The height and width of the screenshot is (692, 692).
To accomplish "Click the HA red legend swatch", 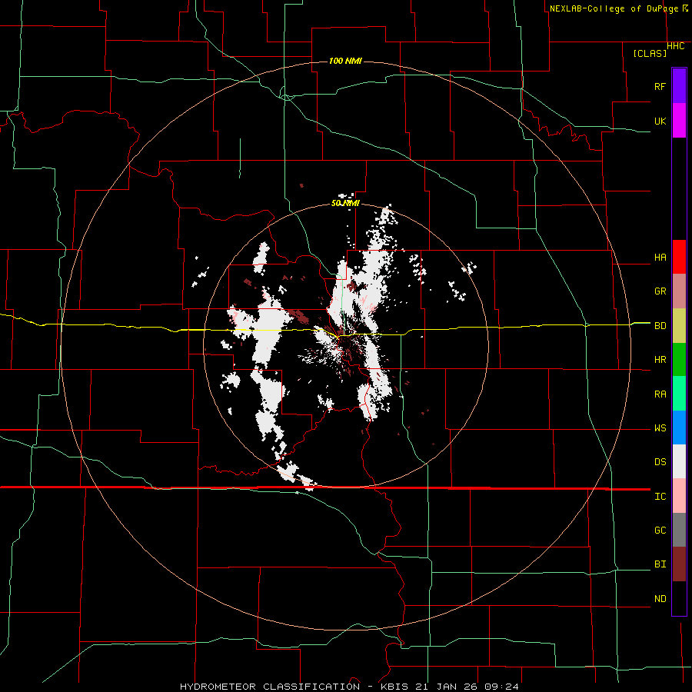I will (679, 257).
